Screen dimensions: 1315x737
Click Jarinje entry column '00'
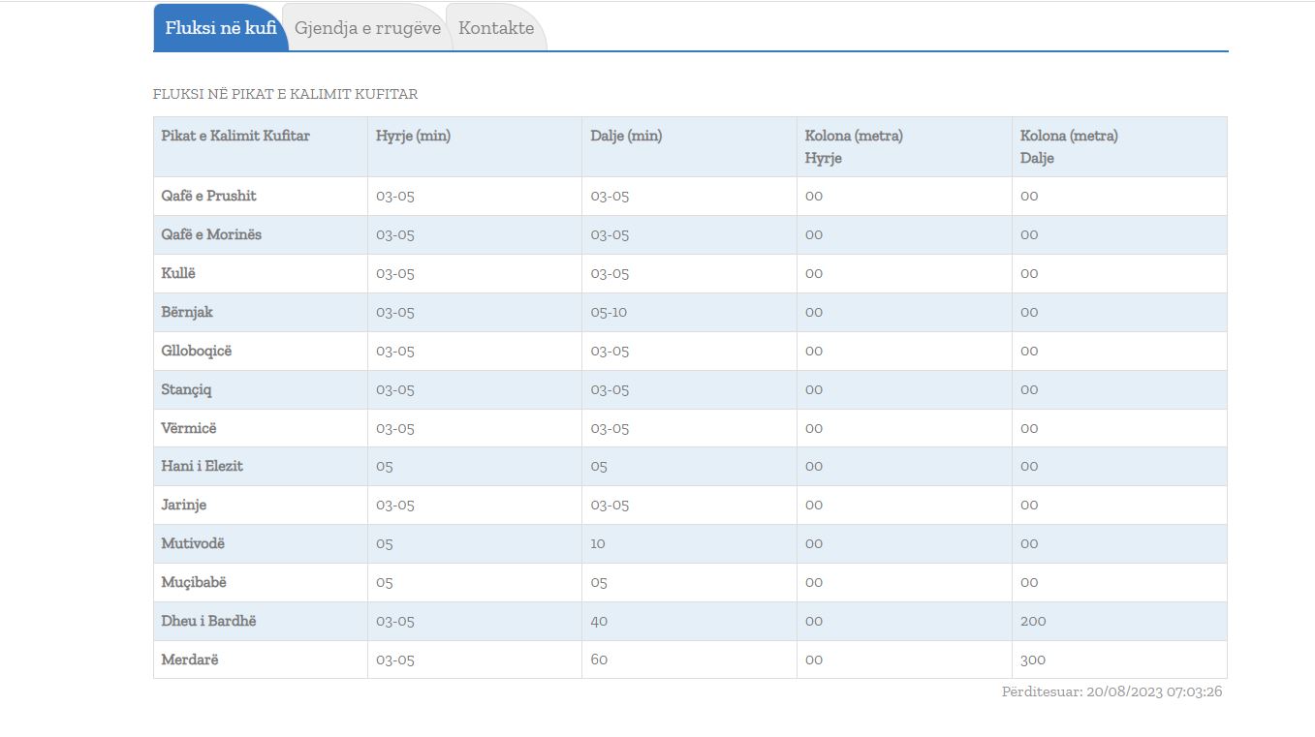(x=814, y=505)
